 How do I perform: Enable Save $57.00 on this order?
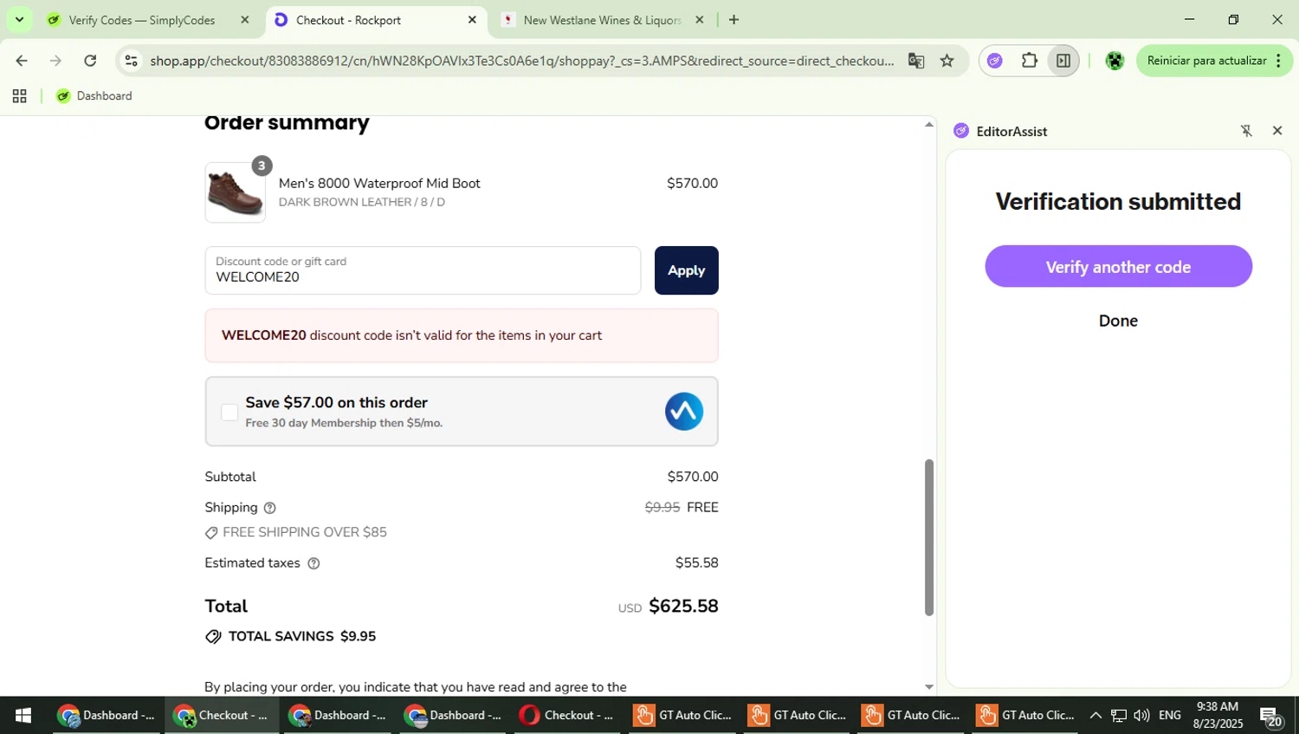tap(229, 412)
